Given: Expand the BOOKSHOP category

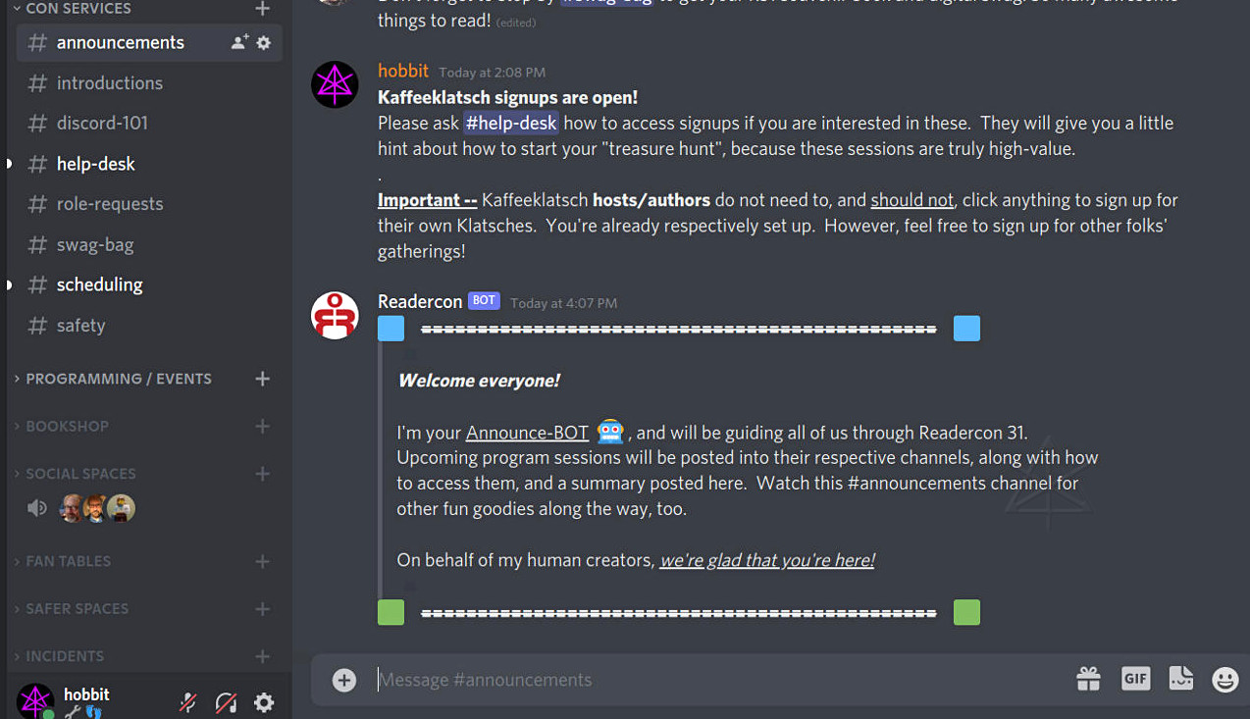Looking at the screenshot, I should click(x=67, y=426).
